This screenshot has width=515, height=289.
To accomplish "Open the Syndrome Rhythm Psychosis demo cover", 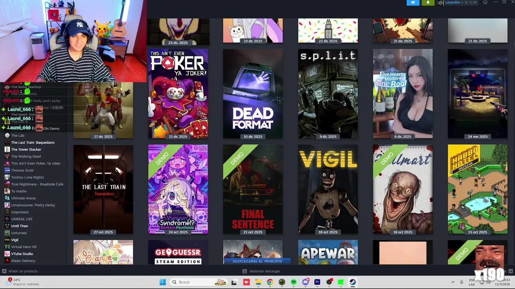I will click(x=178, y=189).
